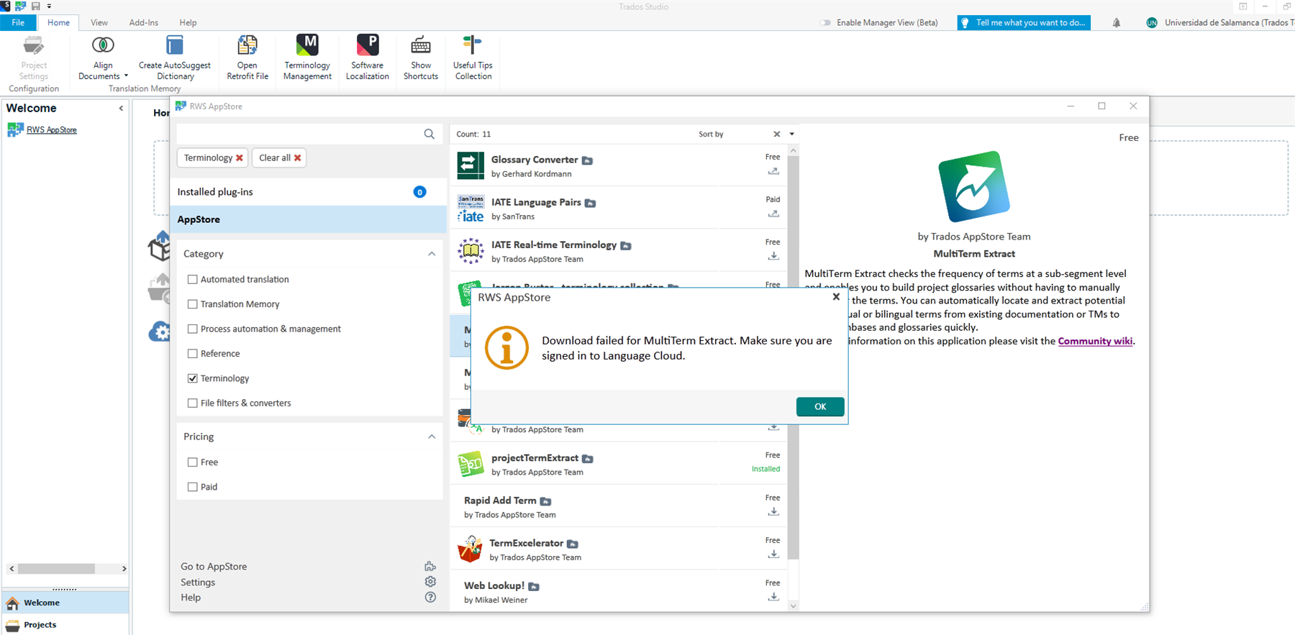1295x635 pixels.
Task: Open Retrofit File tool
Action: [x=247, y=58]
